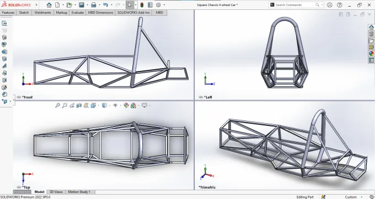Open the Motion Study 1 tab

coord(79,192)
